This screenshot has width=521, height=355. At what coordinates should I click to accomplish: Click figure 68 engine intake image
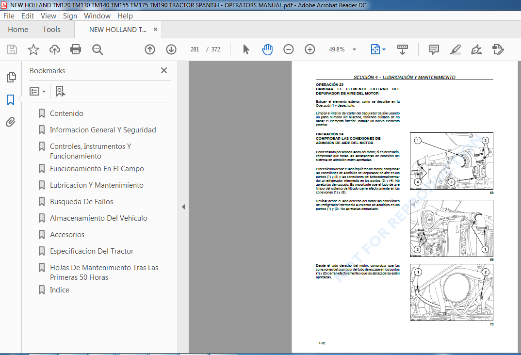[451, 161]
